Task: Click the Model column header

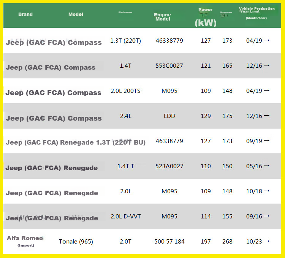Action: click(76, 14)
